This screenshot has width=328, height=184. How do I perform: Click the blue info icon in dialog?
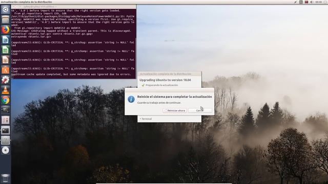tap(131, 99)
